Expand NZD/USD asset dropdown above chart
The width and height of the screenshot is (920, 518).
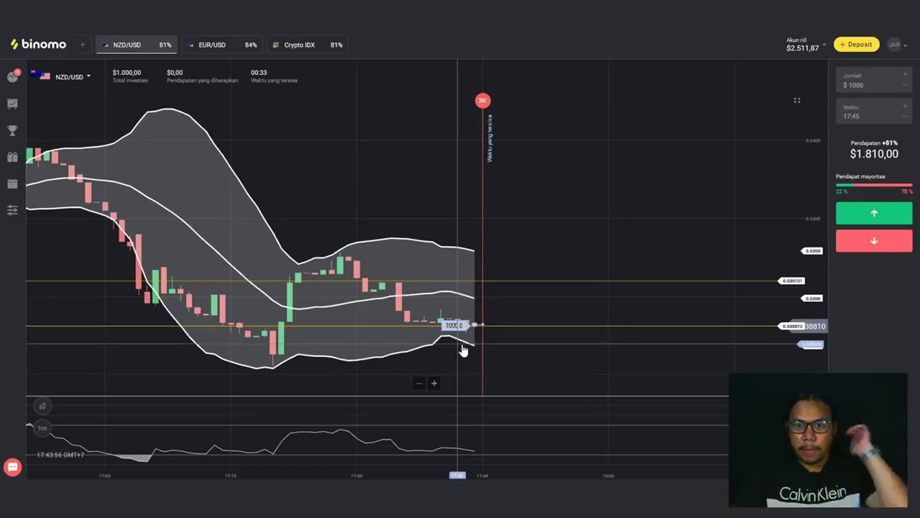pos(61,76)
